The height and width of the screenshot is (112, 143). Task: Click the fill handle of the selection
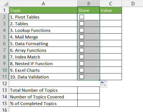pos(99,80)
